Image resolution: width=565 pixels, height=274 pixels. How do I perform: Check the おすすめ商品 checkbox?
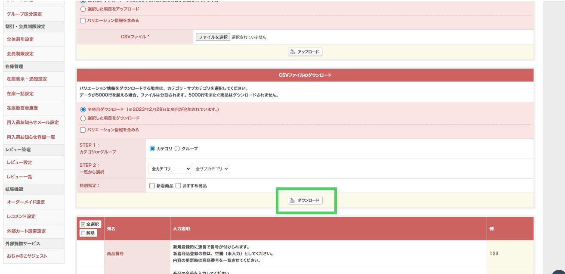(178, 186)
